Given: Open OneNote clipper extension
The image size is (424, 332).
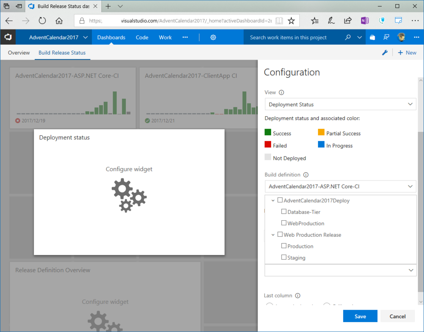Looking at the screenshot, I should coord(365,21).
